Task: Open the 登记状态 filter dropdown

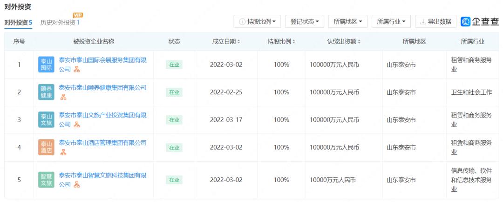Action: [305, 21]
